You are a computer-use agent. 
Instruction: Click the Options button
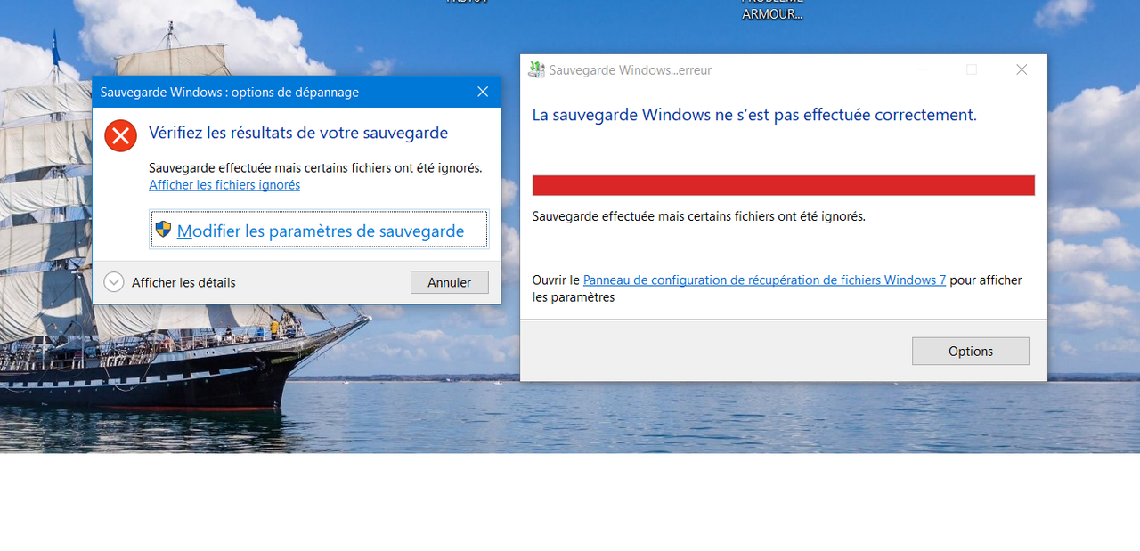pyautogui.click(x=970, y=351)
